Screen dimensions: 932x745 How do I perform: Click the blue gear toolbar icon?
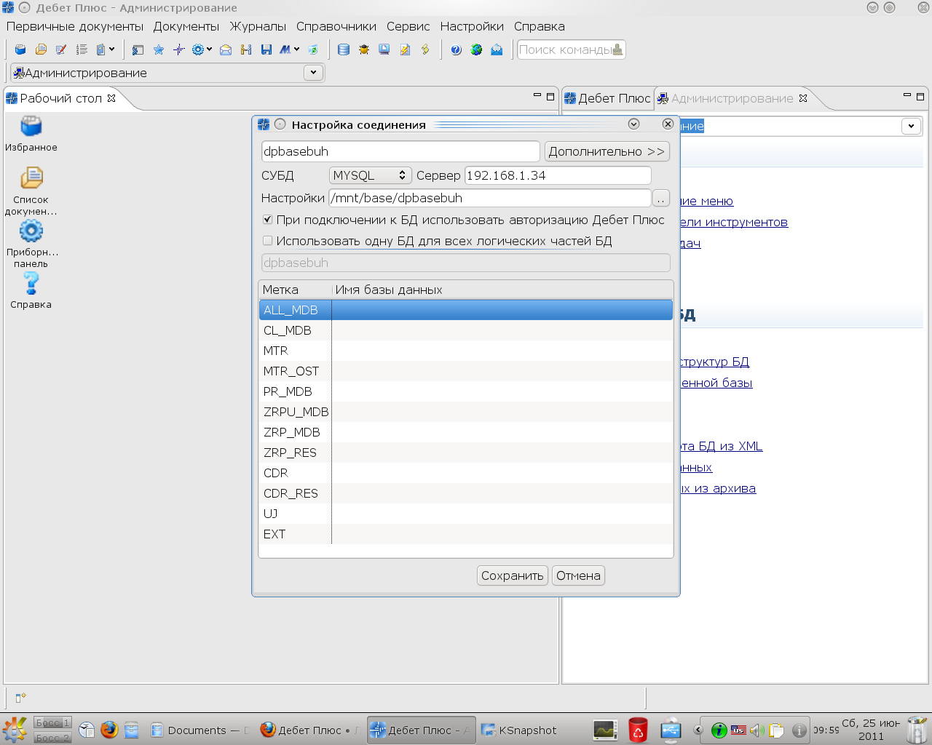pyautogui.click(x=197, y=49)
